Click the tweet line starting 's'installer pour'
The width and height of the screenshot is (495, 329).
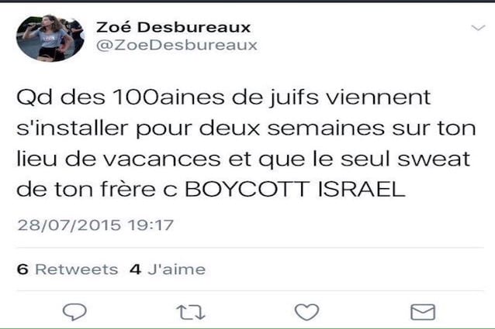click(246, 129)
